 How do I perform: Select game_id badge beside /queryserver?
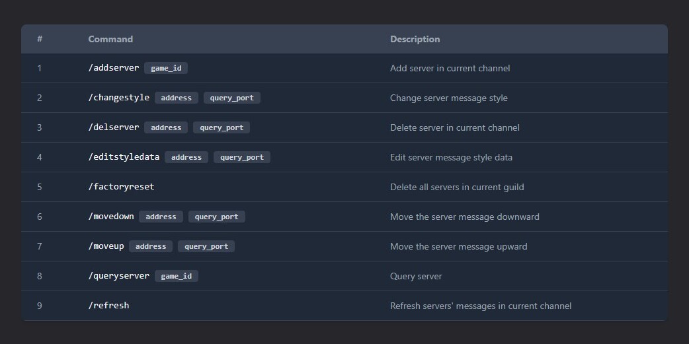tap(177, 276)
